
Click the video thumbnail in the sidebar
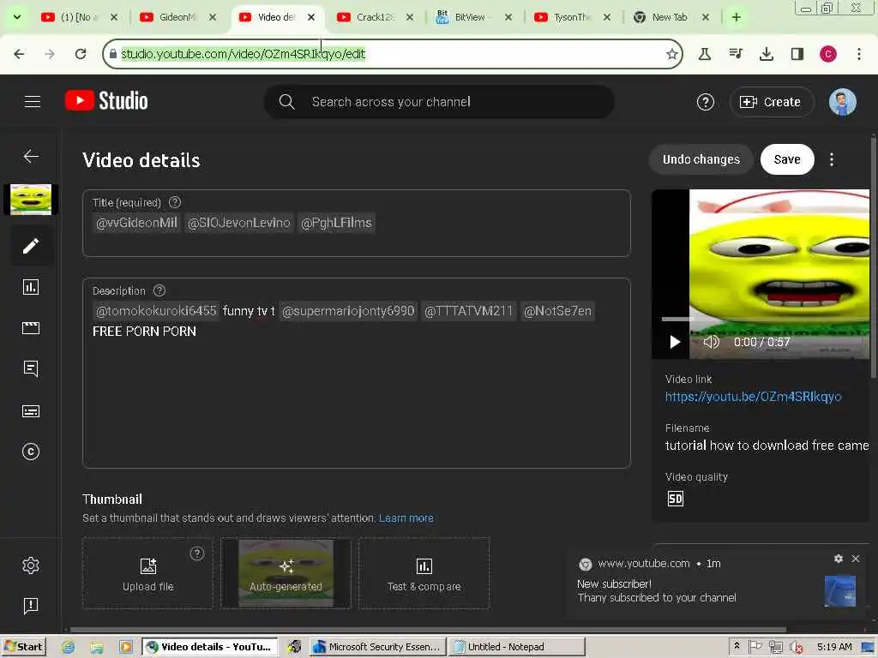pyautogui.click(x=31, y=199)
